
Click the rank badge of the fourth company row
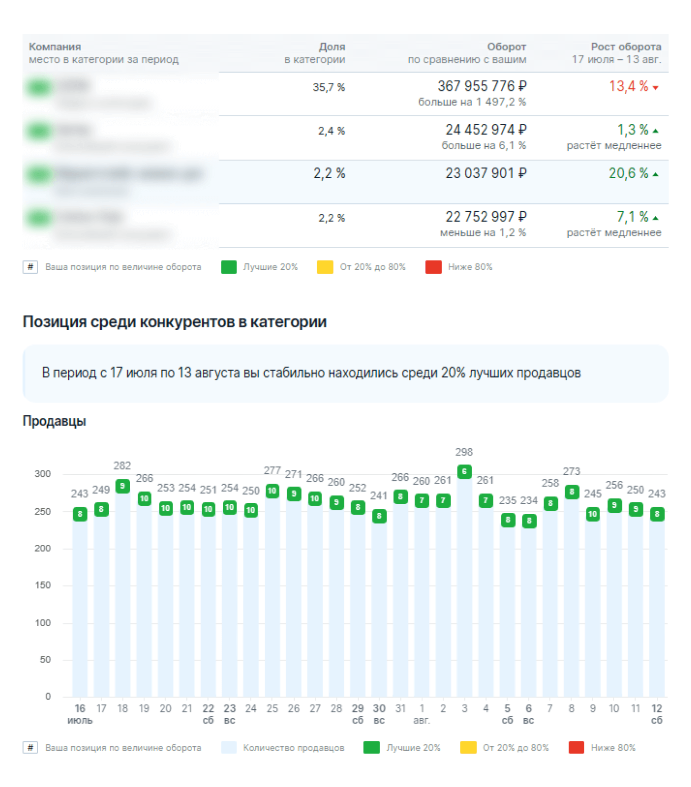[38, 217]
